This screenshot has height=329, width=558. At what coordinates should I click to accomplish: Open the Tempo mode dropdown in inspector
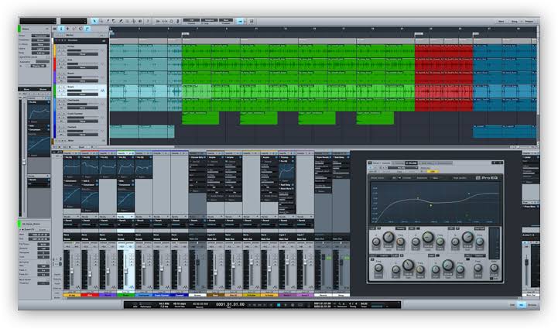pos(40,36)
